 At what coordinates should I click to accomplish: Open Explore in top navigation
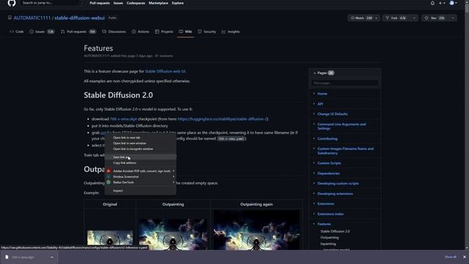(x=177, y=3)
